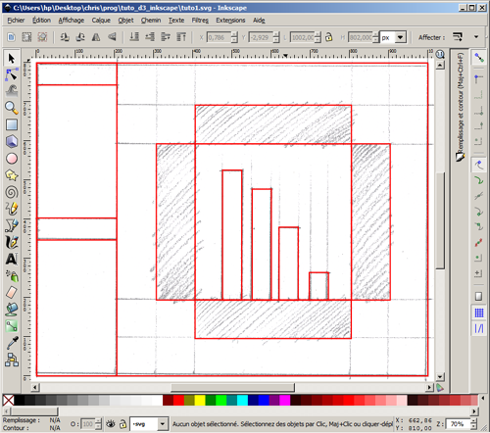Open the Affichage menu
The height and width of the screenshot is (433, 490).
[x=72, y=21]
